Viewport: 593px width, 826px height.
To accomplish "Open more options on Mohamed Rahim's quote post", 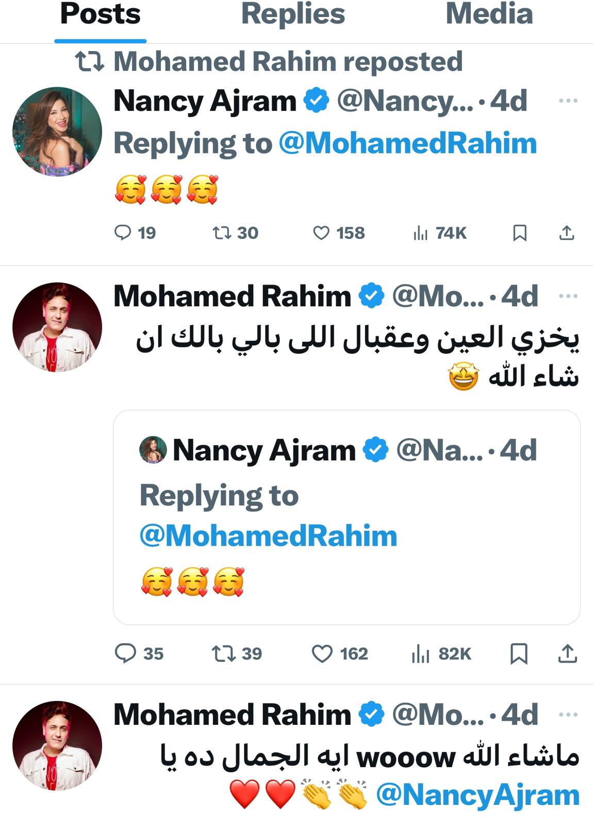I will tap(568, 296).
